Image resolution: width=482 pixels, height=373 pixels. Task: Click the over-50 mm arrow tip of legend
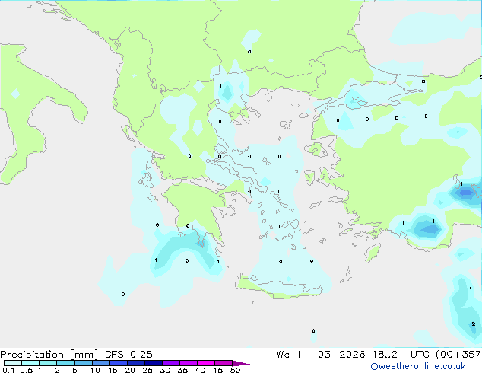click(241, 363)
